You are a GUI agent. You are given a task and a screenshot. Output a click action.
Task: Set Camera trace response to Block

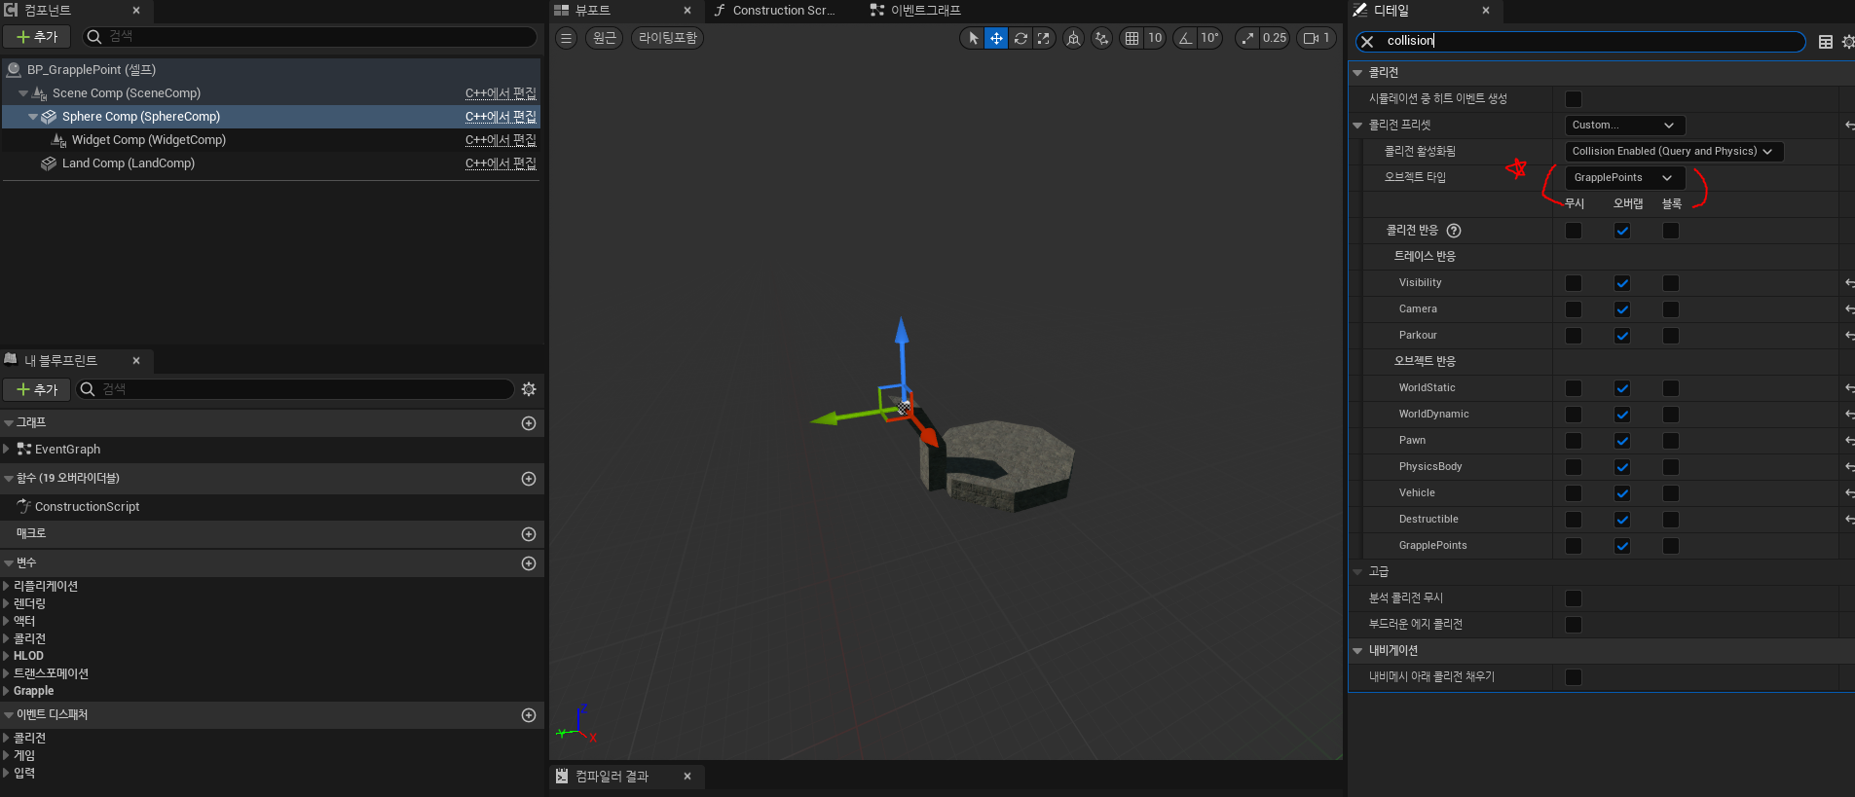pos(1671,309)
